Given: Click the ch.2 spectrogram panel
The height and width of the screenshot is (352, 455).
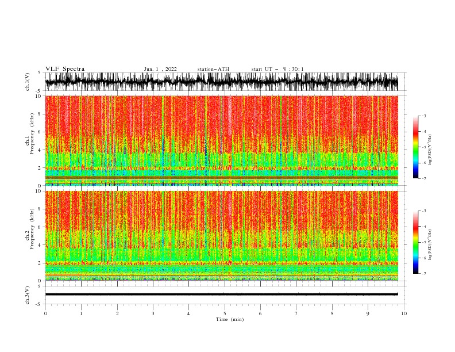Looking at the screenshot, I should [221, 236].
